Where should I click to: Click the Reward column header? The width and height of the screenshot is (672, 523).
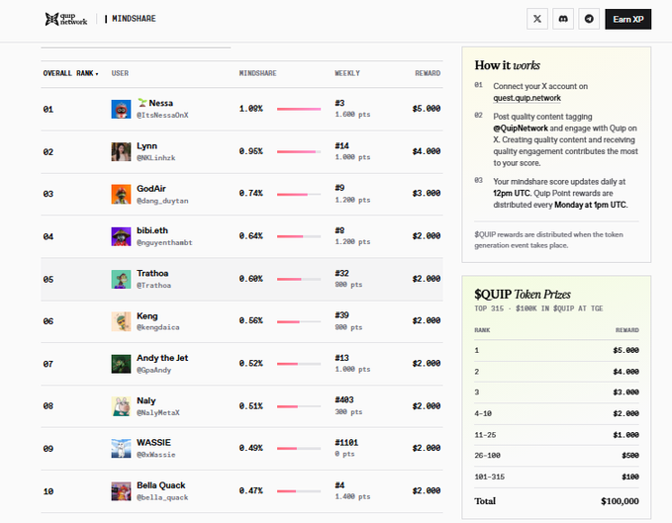pos(428,73)
